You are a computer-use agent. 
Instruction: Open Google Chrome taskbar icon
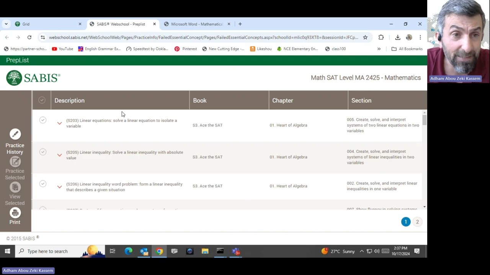(159, 251)
